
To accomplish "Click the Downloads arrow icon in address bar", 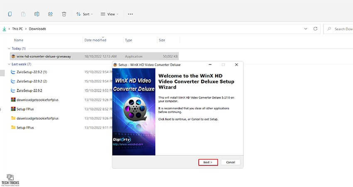I will (4, 29).
